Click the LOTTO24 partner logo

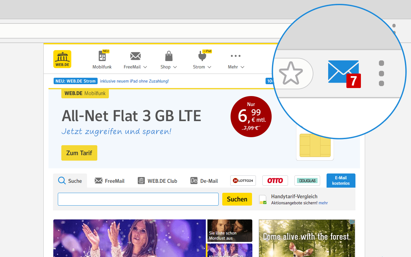tap(243, 181)
